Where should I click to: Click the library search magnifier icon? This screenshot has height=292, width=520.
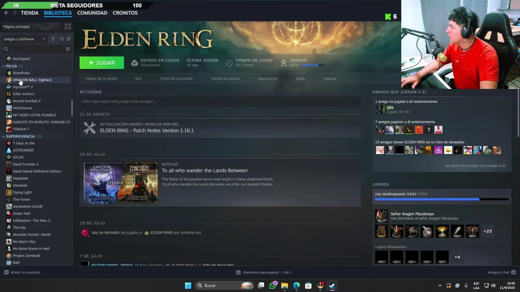[x=6, y=49]
